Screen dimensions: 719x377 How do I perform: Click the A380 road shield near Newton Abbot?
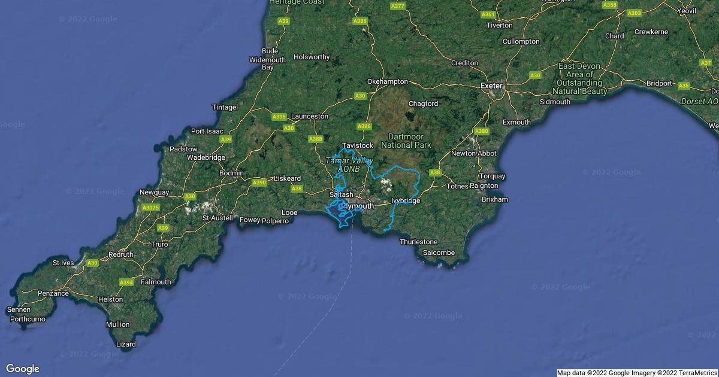pos(482,131)
